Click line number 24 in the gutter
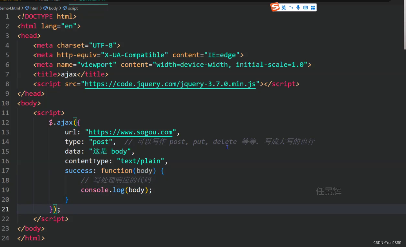This screenshot has height=247, width=406. pyautogui.click(x=5, y=238)
